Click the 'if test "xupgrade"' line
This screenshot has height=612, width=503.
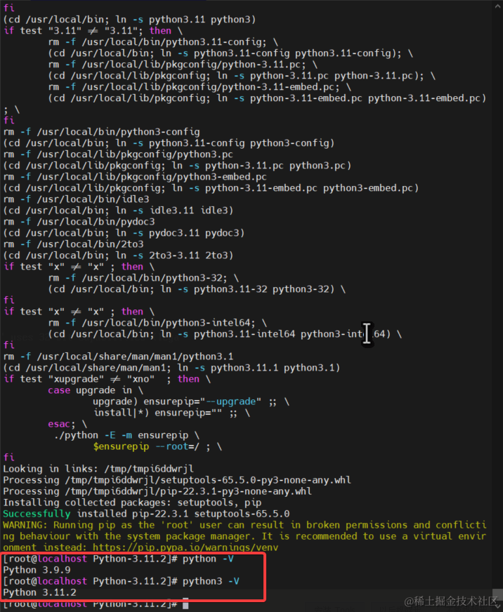tap(107, 380)
